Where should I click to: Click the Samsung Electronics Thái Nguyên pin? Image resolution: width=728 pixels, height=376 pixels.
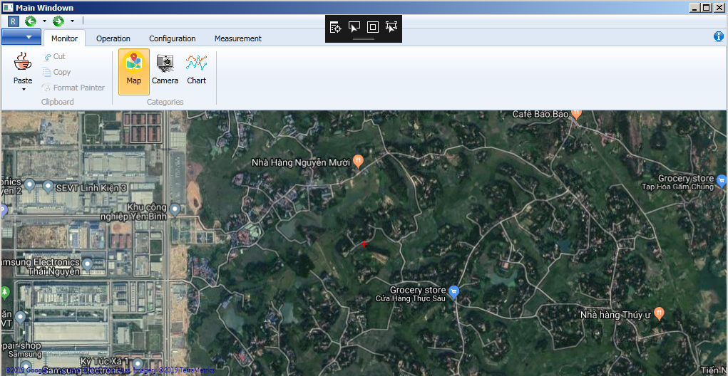pos(87,265)
